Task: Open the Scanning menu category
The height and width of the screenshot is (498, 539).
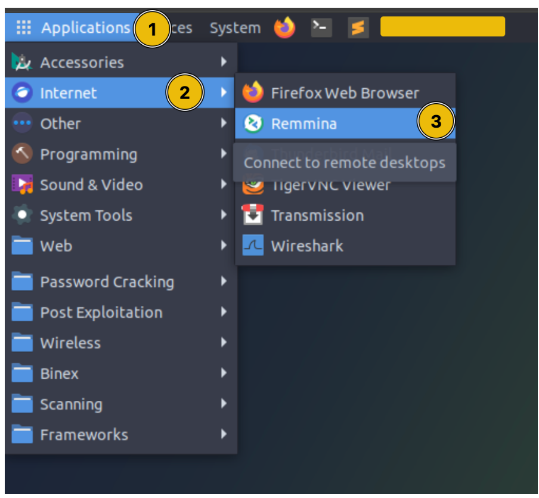Action: tap(121, 404)
